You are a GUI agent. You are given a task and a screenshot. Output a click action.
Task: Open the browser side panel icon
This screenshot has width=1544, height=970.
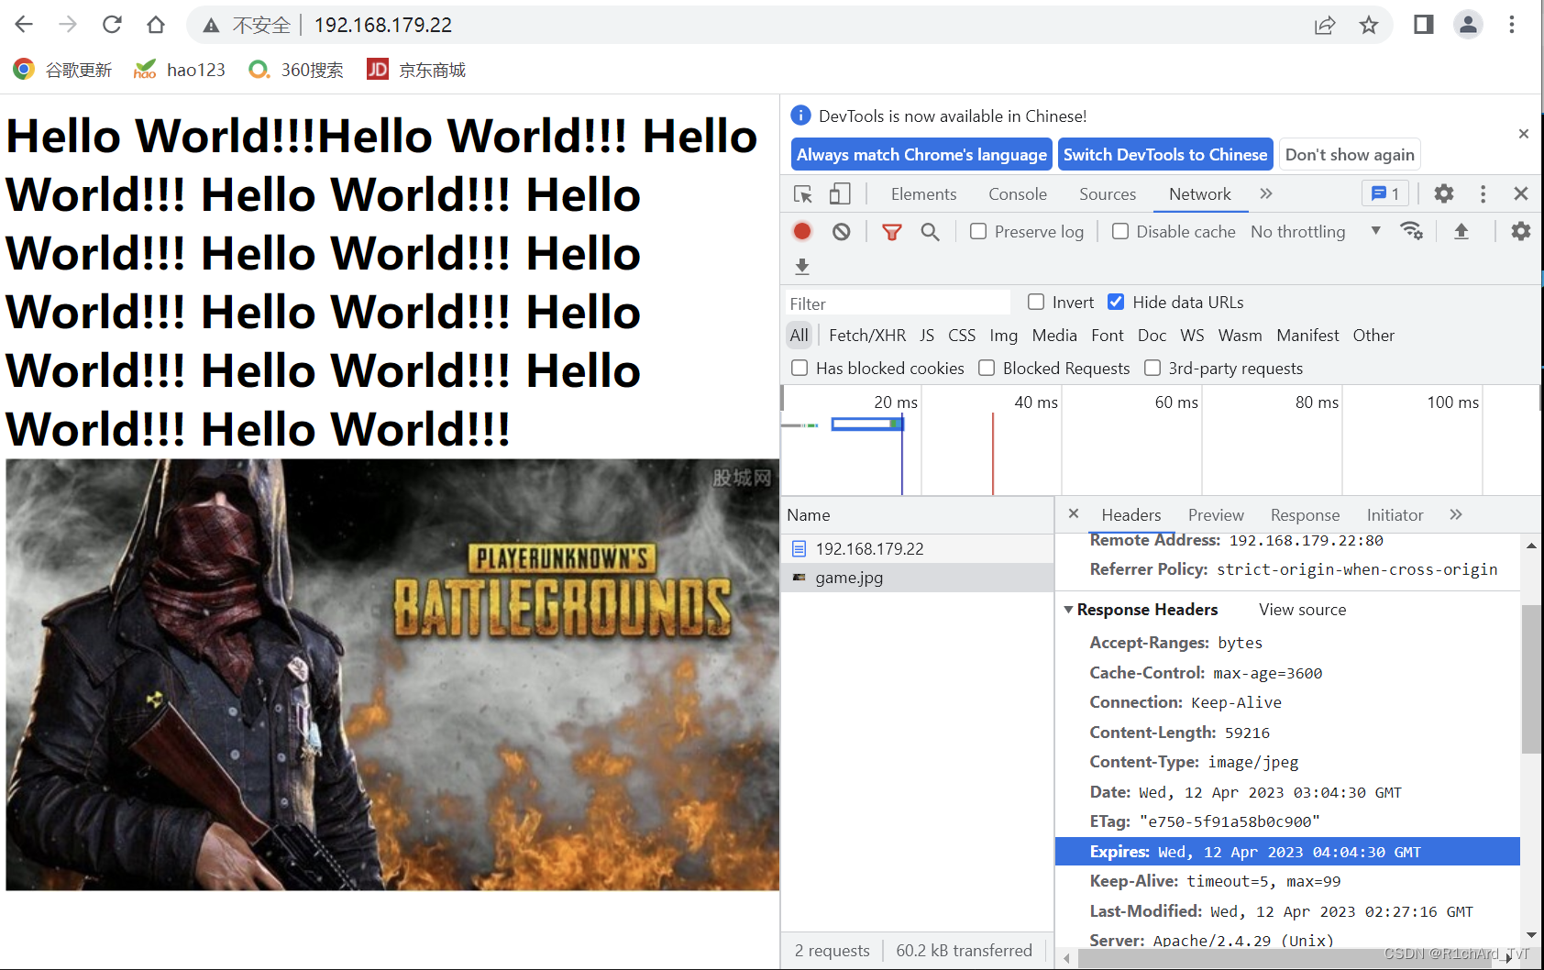click(x=1424, y=25)
